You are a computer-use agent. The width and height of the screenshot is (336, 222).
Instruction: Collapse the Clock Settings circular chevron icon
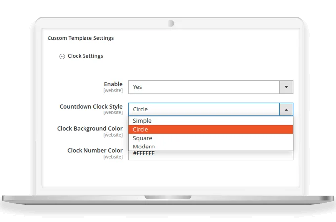62,57
